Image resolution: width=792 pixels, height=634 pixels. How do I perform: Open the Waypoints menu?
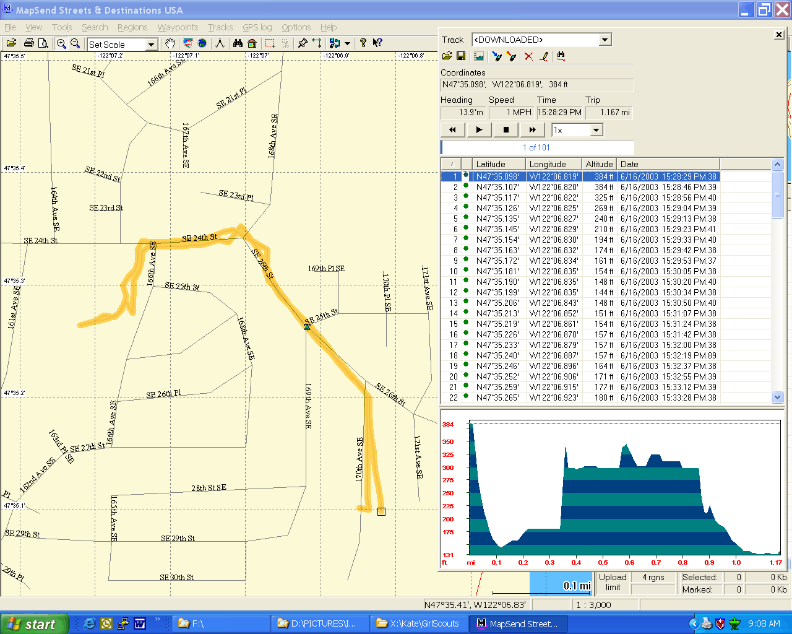tap(178, 27)
